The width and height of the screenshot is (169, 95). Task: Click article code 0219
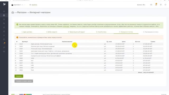coord(21,44)
